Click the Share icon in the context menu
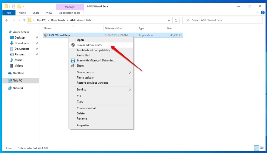The height and width of the screenshot is (153, 267). click(x=73, y=65)
